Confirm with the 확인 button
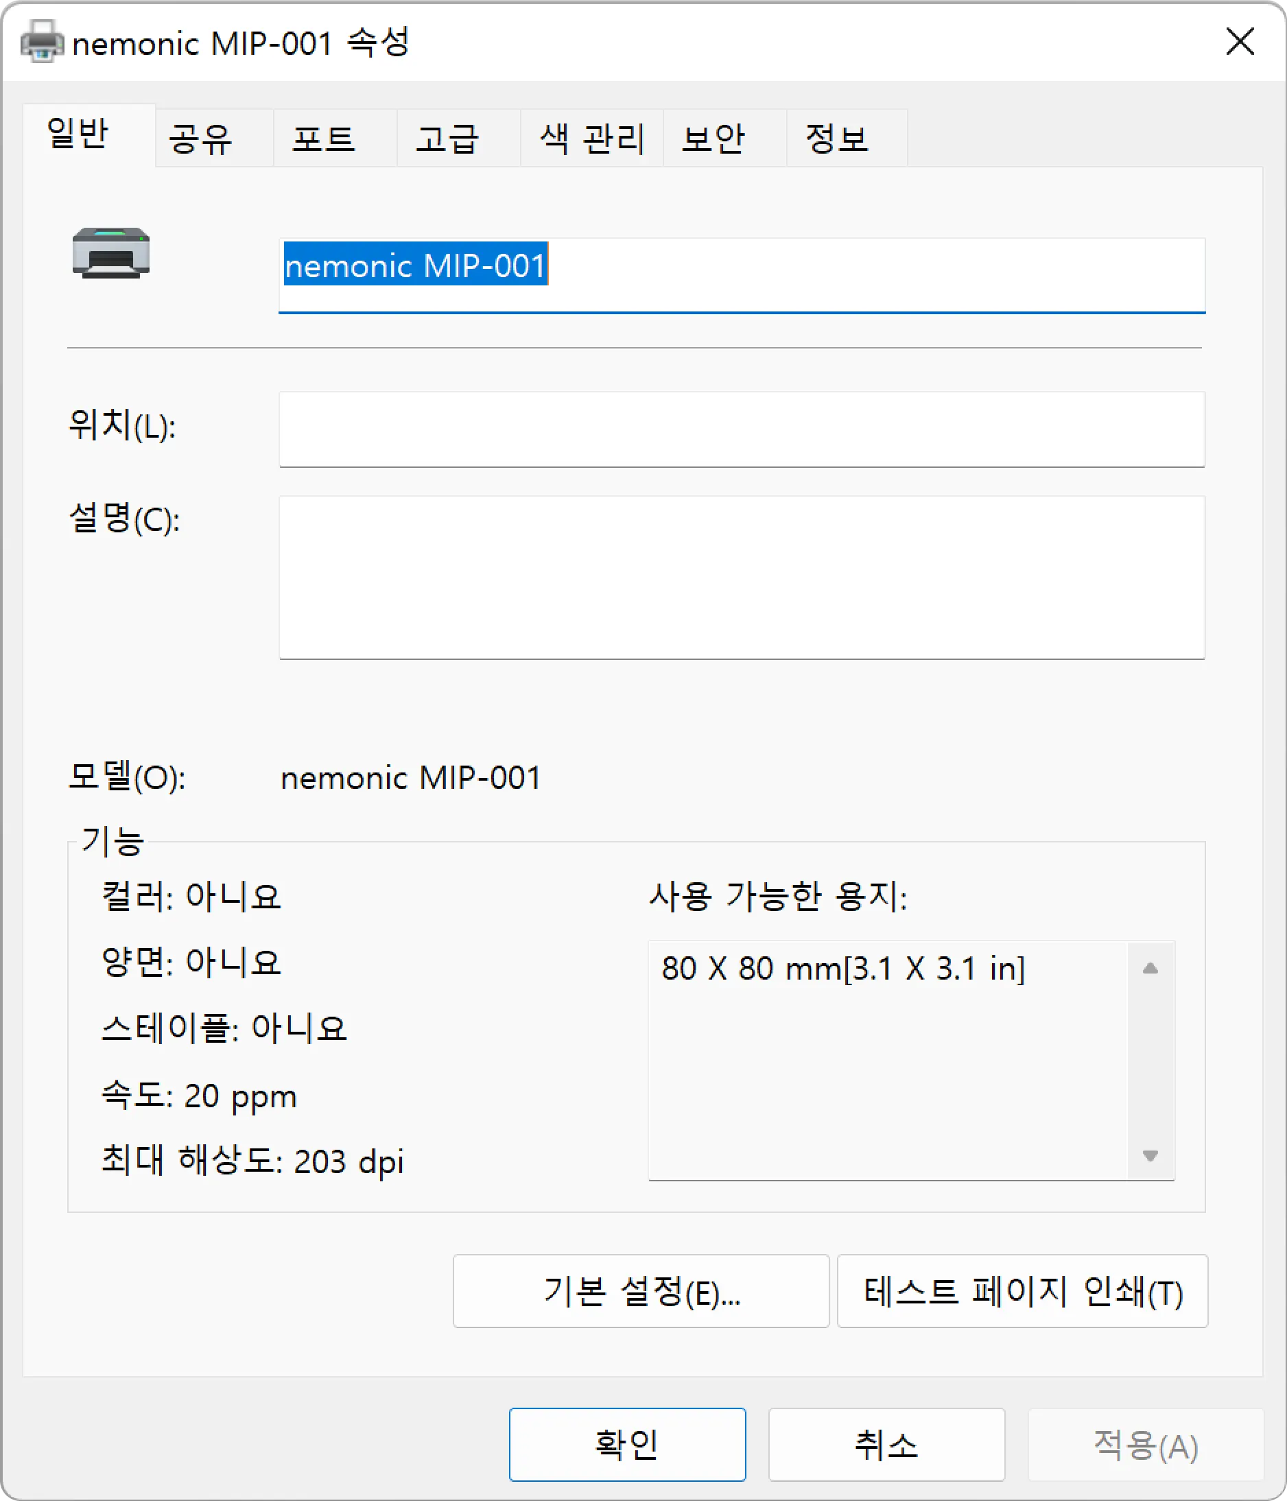The width and height of the screenshot is (1287, 1501). point(627,1445)
